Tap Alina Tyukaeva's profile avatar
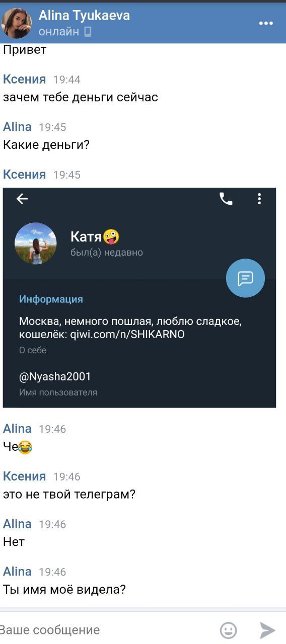 tap(17, 23)
